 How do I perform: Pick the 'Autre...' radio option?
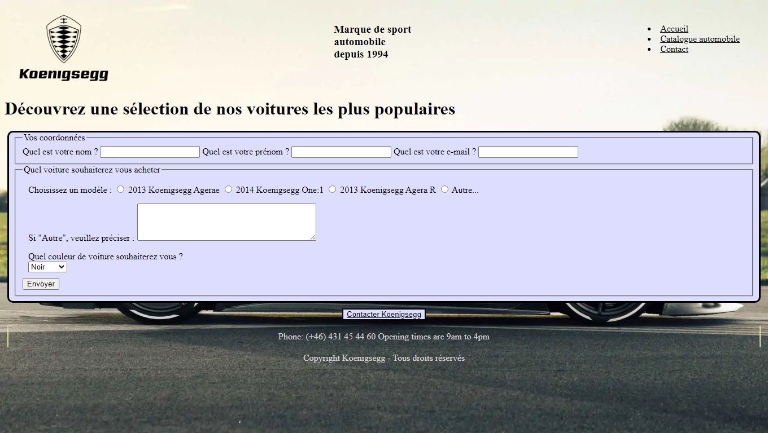pos(444,189)
